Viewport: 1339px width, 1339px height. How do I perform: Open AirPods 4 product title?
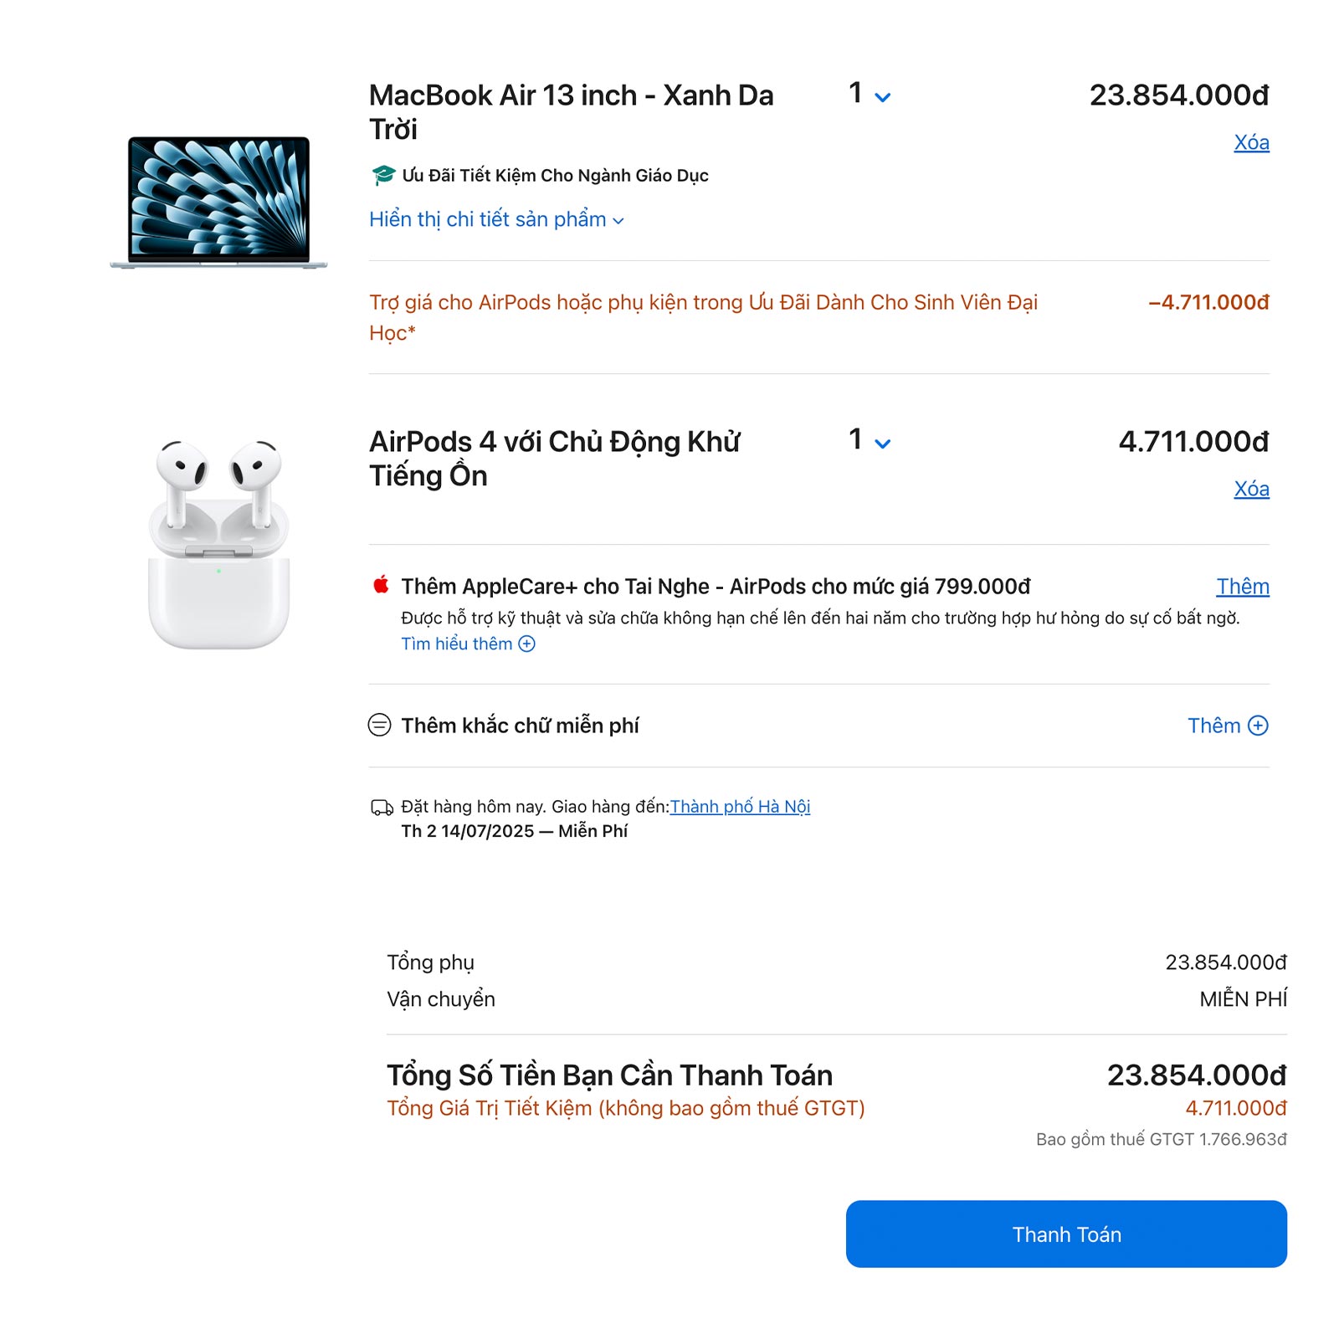554,459
